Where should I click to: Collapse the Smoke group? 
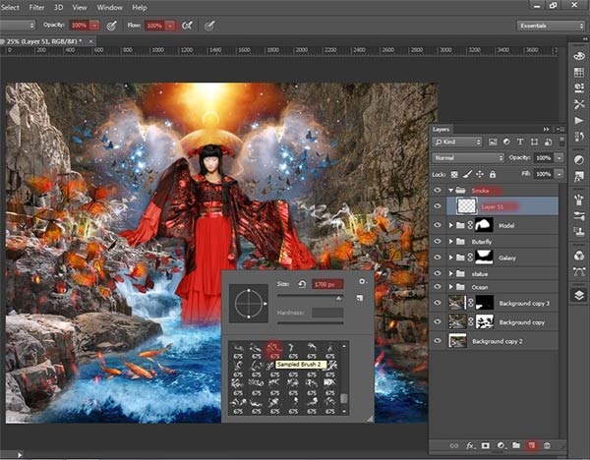pos(450,191)
